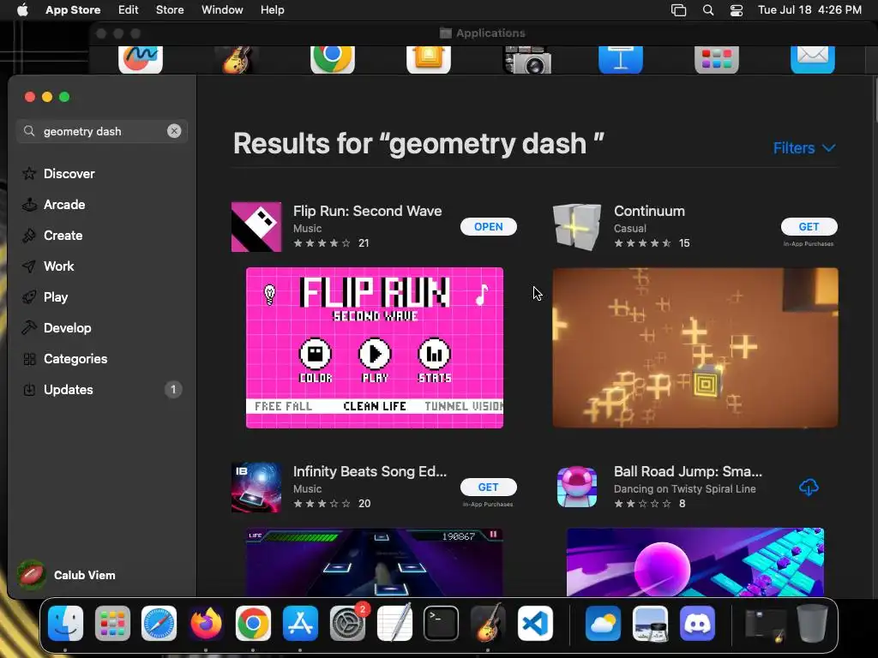Clear the geometry dash search text
This screenshot has height=658, width=878.
[x=174, y=131]
